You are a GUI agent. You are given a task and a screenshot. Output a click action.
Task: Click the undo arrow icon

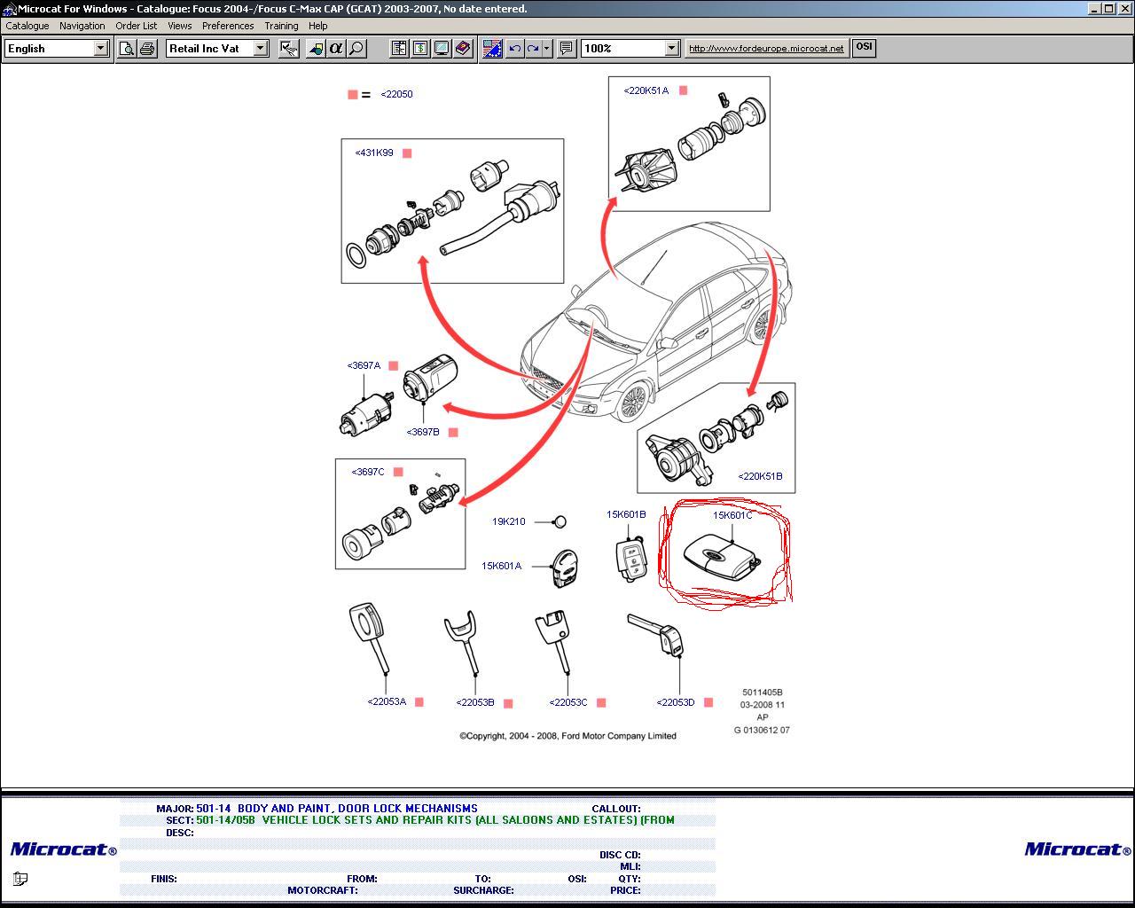514,49
